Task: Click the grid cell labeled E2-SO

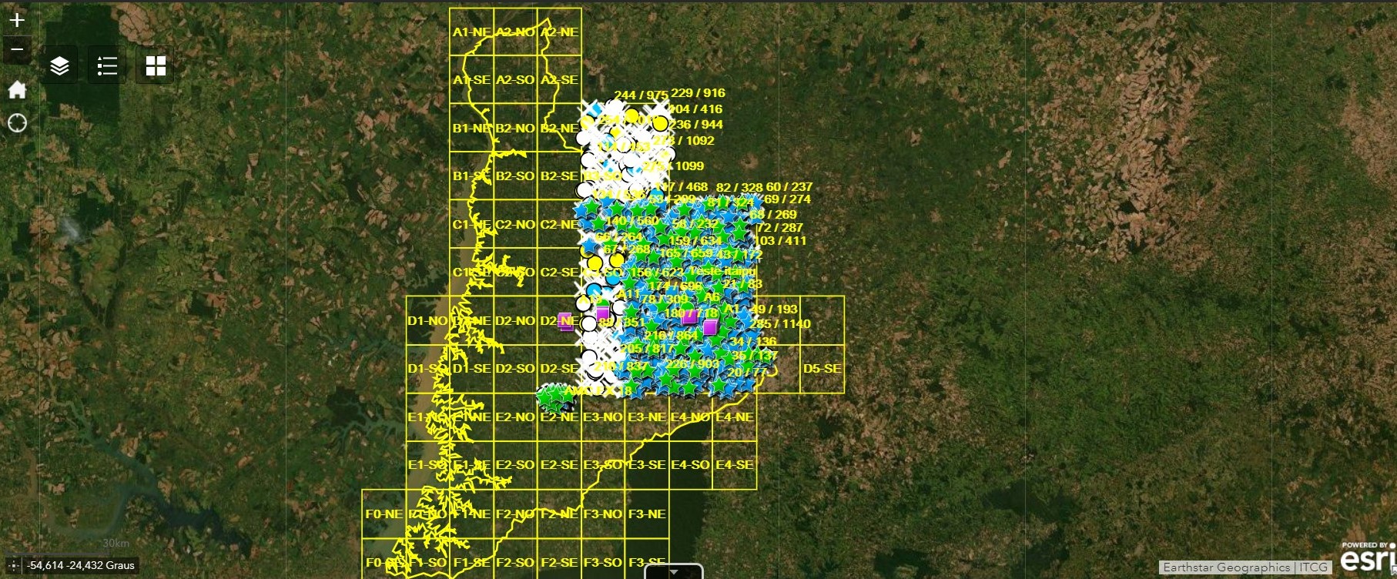Action: tap(515, 465)
